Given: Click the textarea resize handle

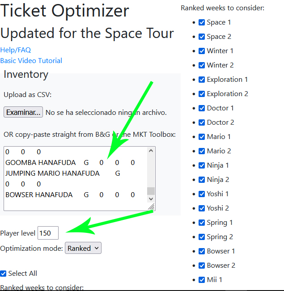Looking at the screenshot, I should pyautogui.click(x=151, y=207).
